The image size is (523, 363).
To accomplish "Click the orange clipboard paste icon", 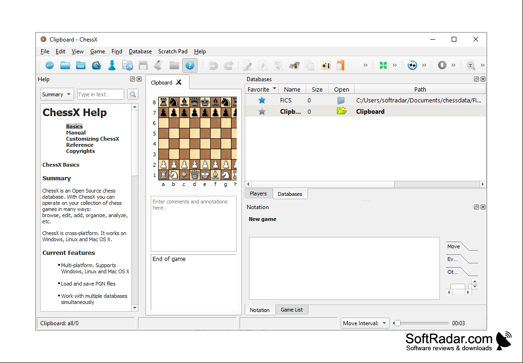I will point(341,65).
